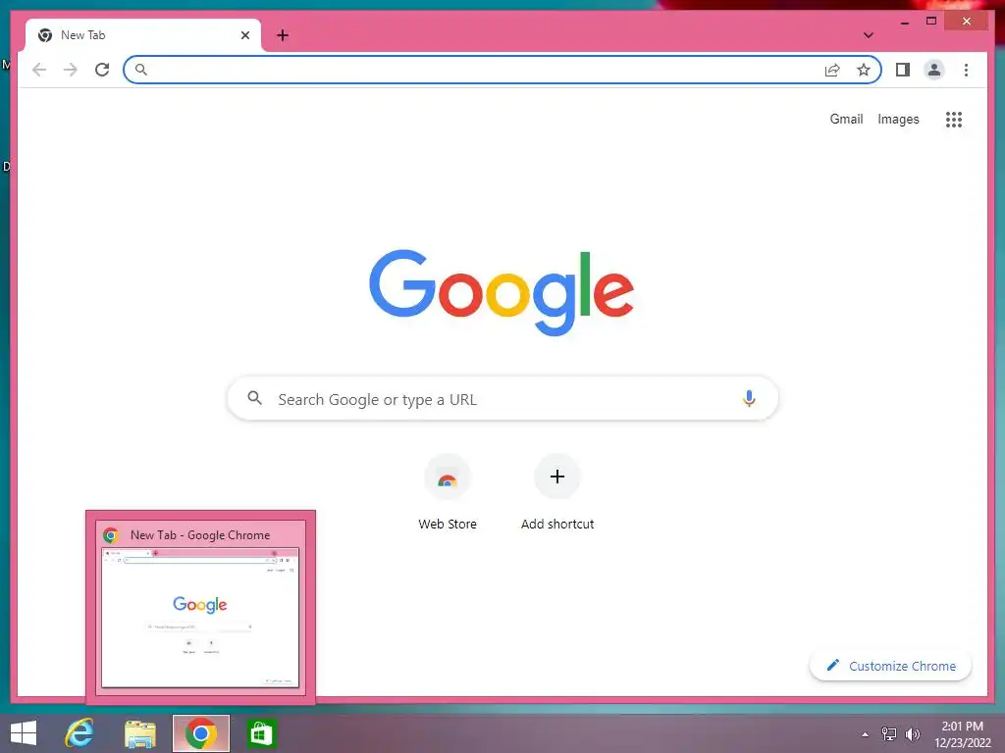Select the New Tab tab

click(143, 35)
